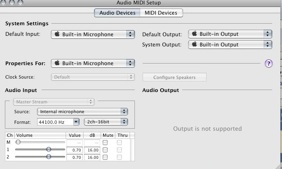
Task: Open the help question mark button
Action: (269, 64)
